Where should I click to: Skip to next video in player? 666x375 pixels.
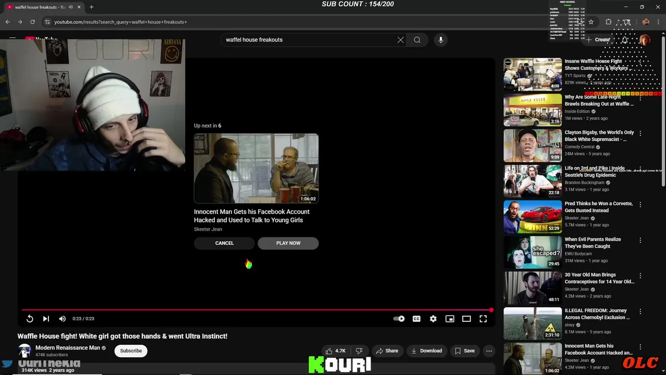(46, 319)
